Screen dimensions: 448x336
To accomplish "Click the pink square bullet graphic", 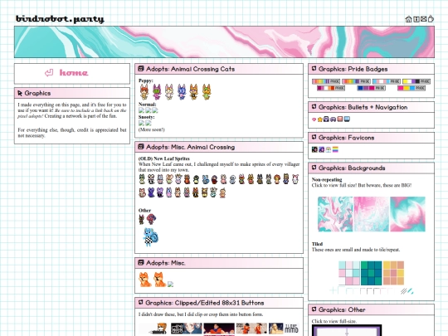I will pyautogui.click(x=339, y=119).
